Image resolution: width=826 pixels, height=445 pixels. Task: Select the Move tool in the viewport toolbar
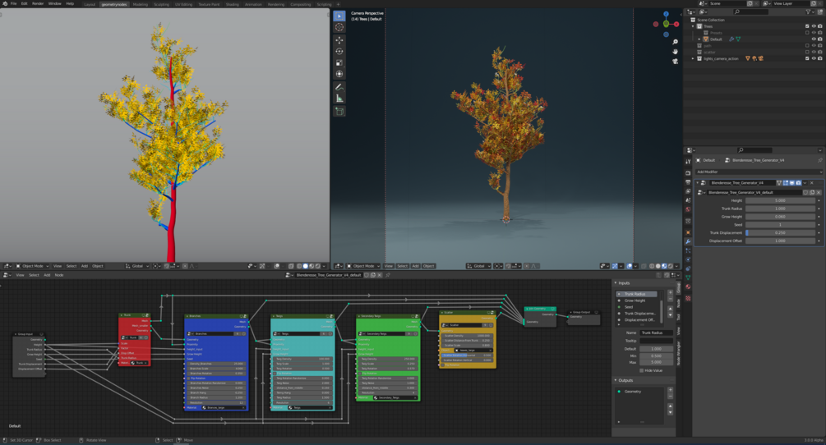coord(339,39)
